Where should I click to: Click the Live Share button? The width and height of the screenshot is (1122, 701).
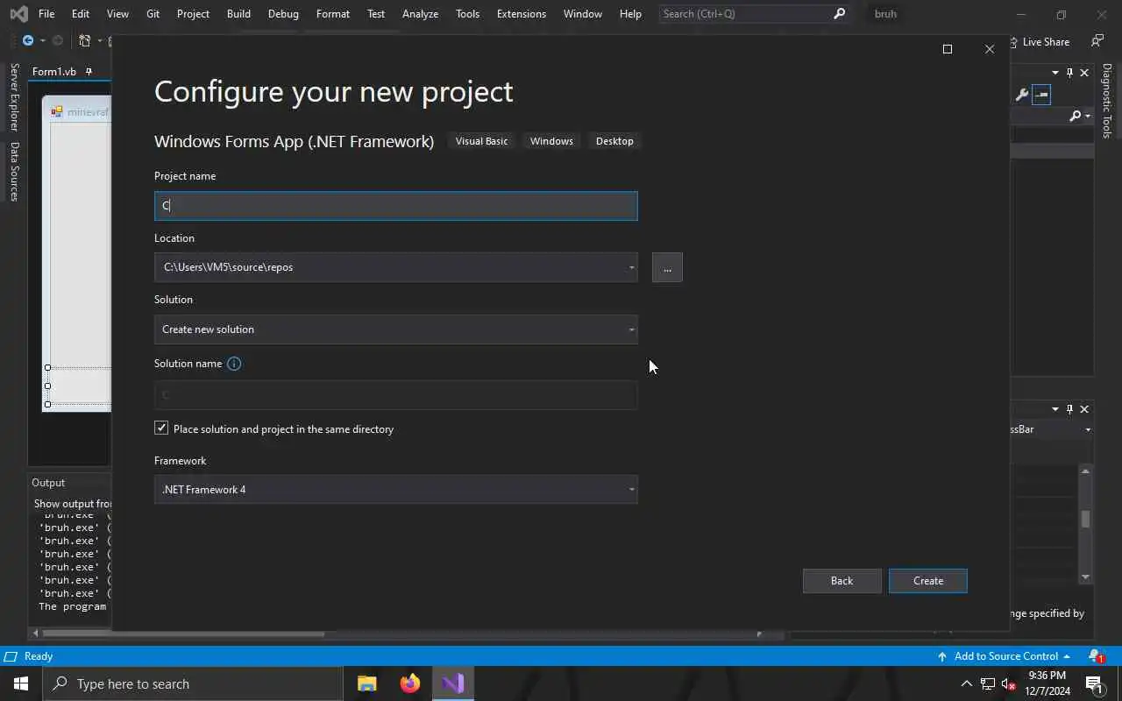(1039, 42)
